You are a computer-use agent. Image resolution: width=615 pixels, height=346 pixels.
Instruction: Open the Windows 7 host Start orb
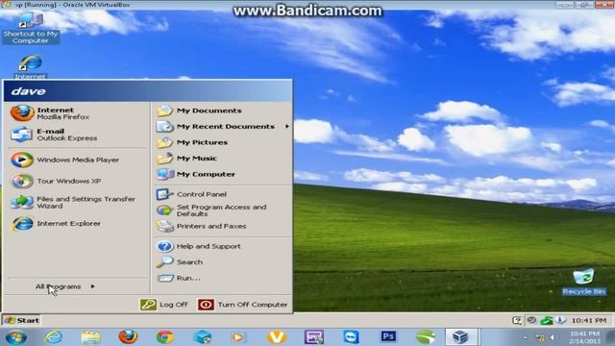(x=16, y=337)
